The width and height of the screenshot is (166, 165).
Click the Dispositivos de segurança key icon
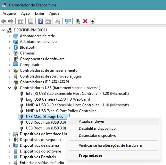coord(16,140)
